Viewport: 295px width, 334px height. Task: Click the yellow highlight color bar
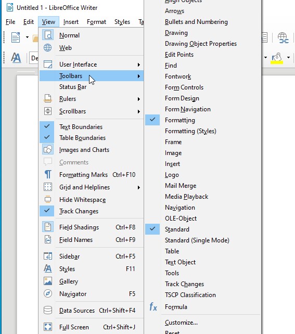click(x=277, y=62)
